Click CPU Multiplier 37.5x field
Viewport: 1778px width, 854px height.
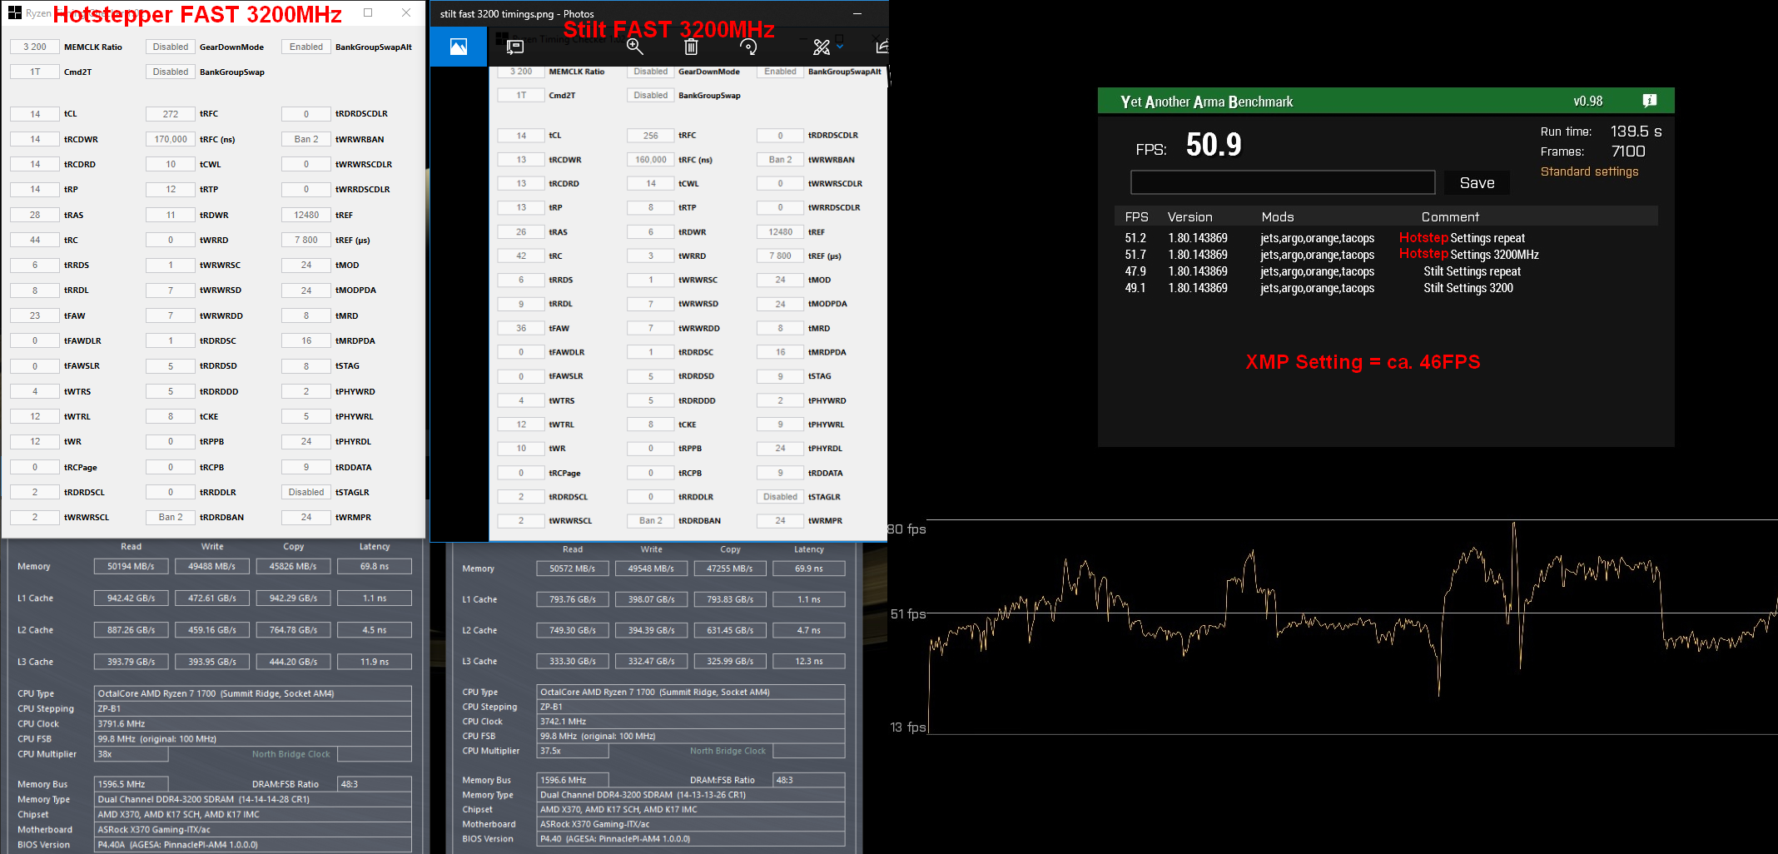click(x=573, y=751)
